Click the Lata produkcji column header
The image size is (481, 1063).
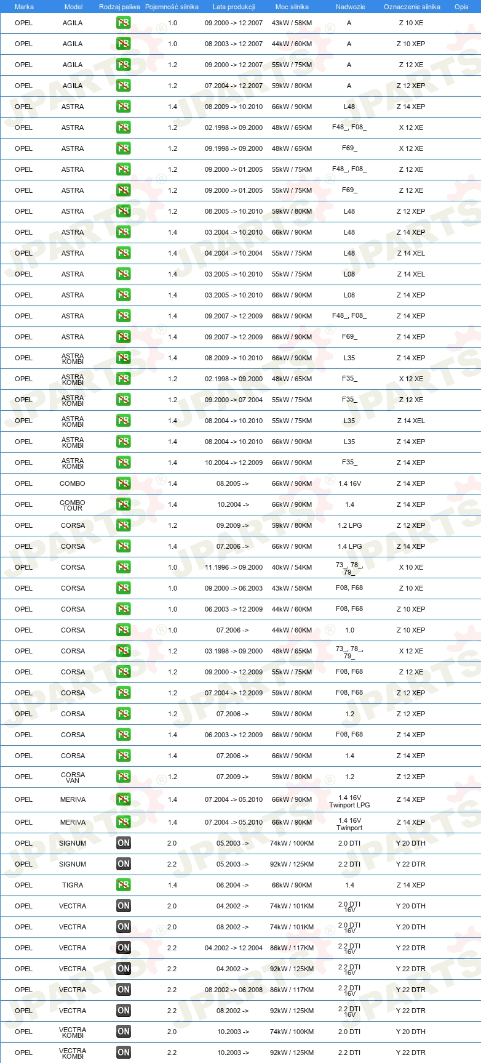click(234, 7)
